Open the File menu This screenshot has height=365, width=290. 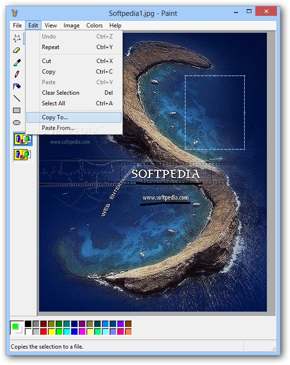coord(17,25)
